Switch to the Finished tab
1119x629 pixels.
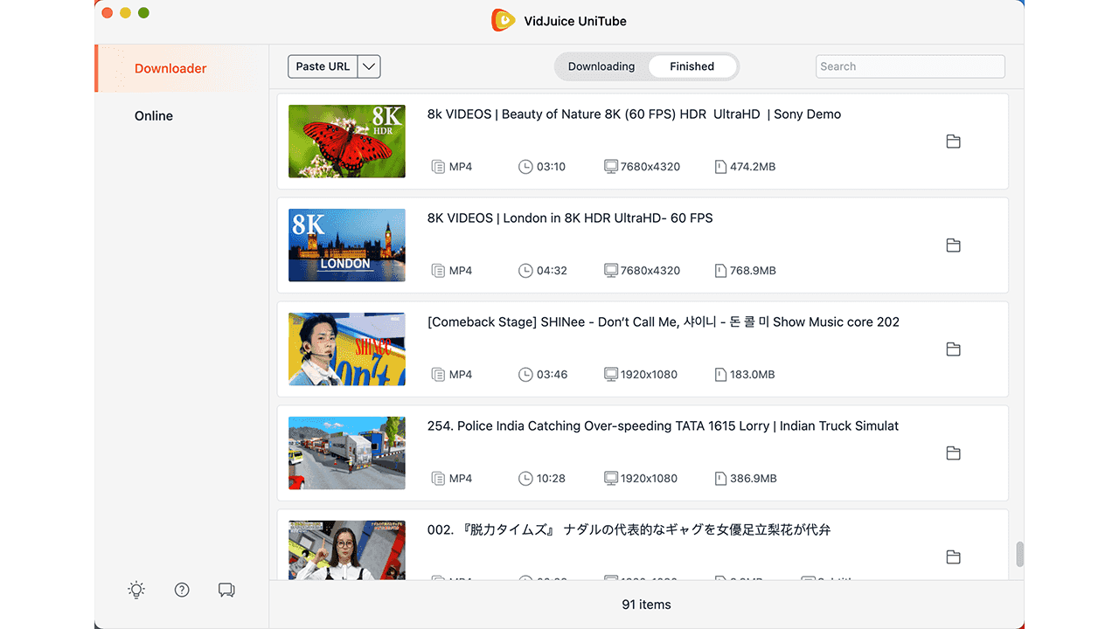tap(692, 66)
